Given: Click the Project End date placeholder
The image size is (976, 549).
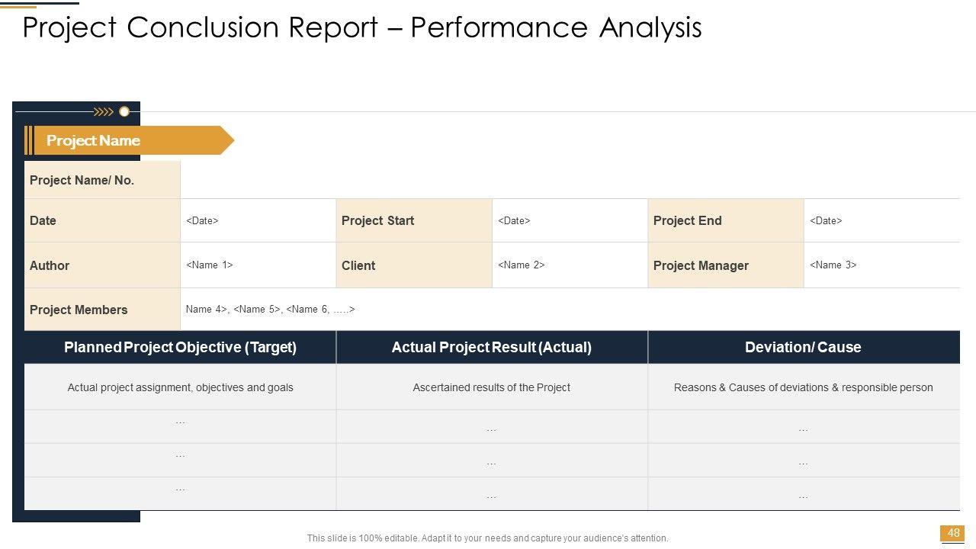Looking at the screenshot, I should pos(826,221).
